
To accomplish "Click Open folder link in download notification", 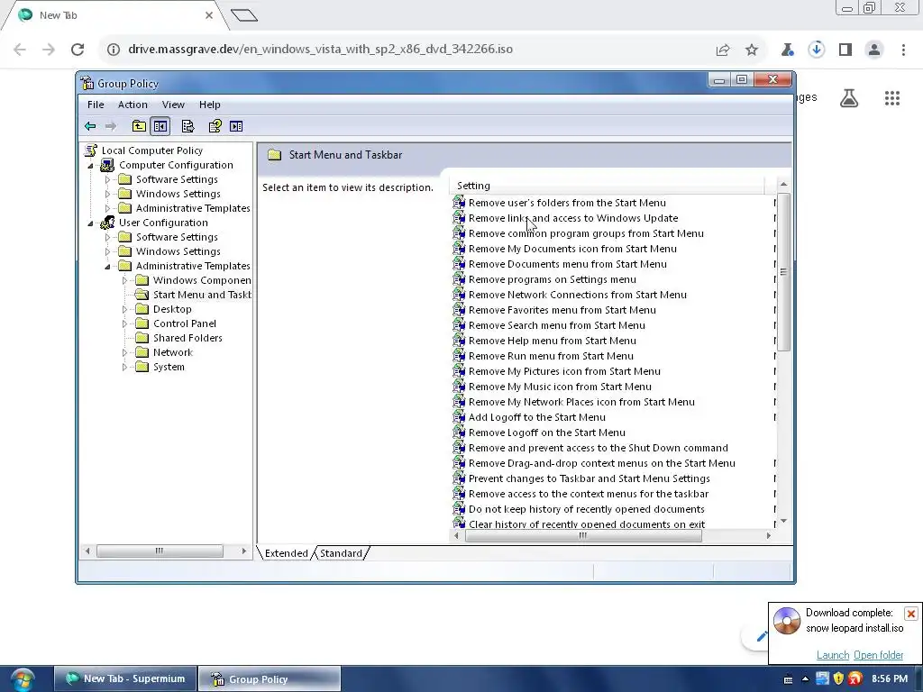I will pyautogui.click(x=878, y=655).
